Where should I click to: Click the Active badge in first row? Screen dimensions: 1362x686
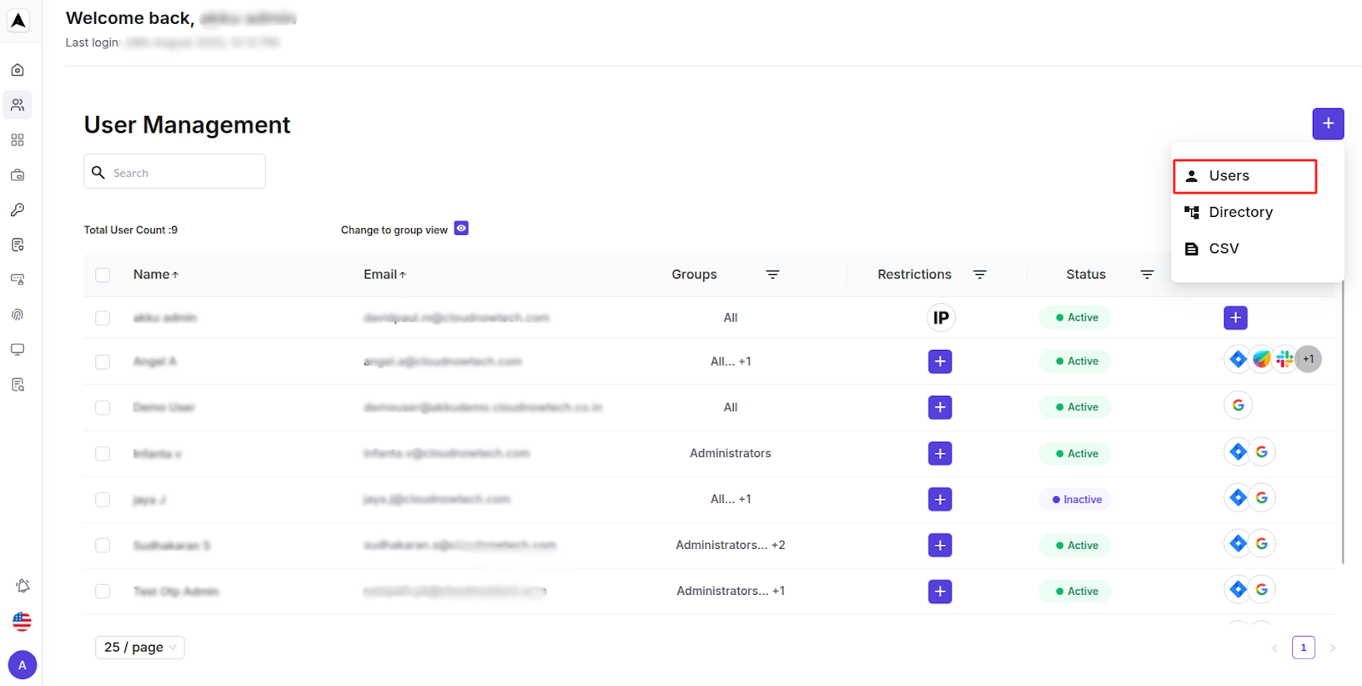(1075, 317)
